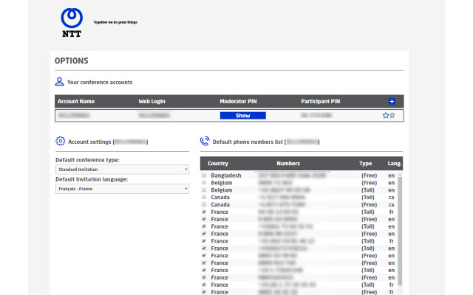Click the Type column header
The image size is (473, 295).
tap(365, 164)
